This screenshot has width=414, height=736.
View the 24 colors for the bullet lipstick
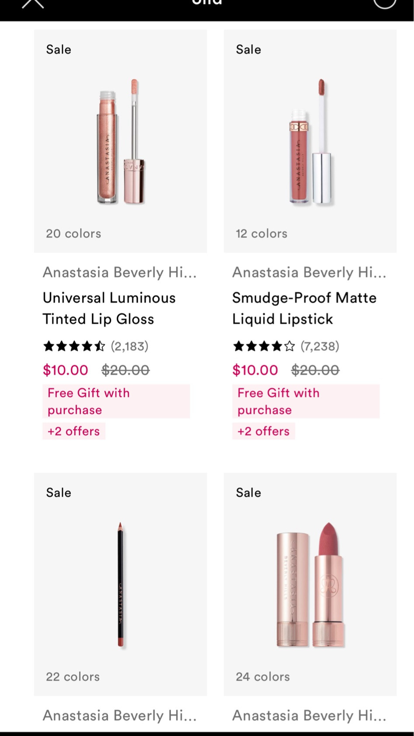point(262,676)
